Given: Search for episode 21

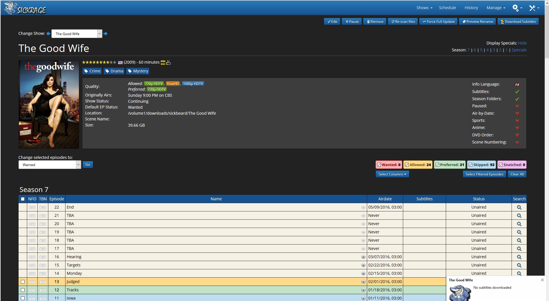Looking at the screenshot, I should (x=519, y=216).
